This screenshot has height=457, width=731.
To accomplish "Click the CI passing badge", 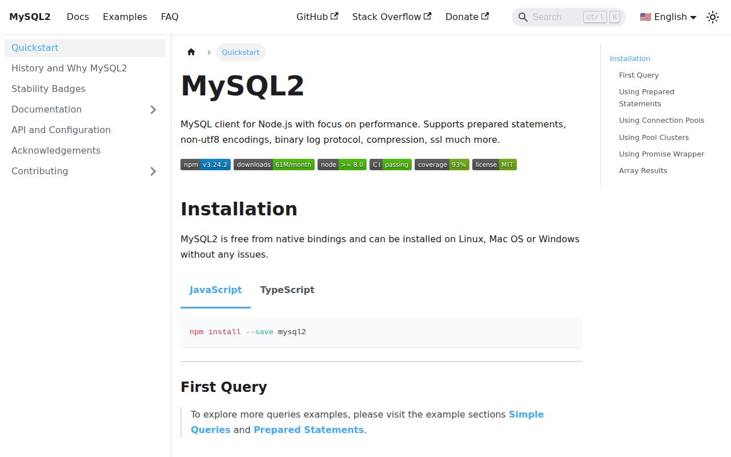I will point(391,165).
